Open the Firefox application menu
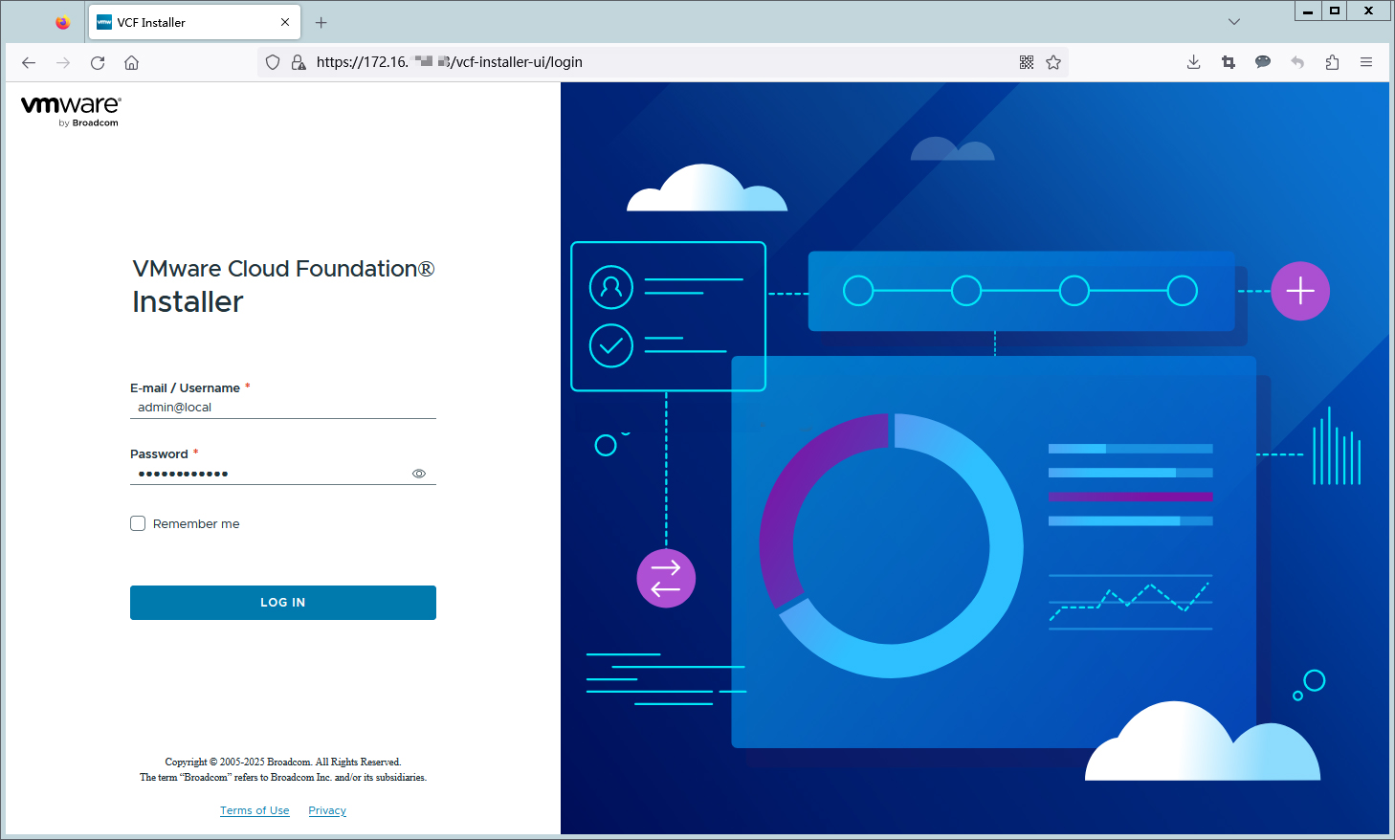 [x=1366, y=62]
